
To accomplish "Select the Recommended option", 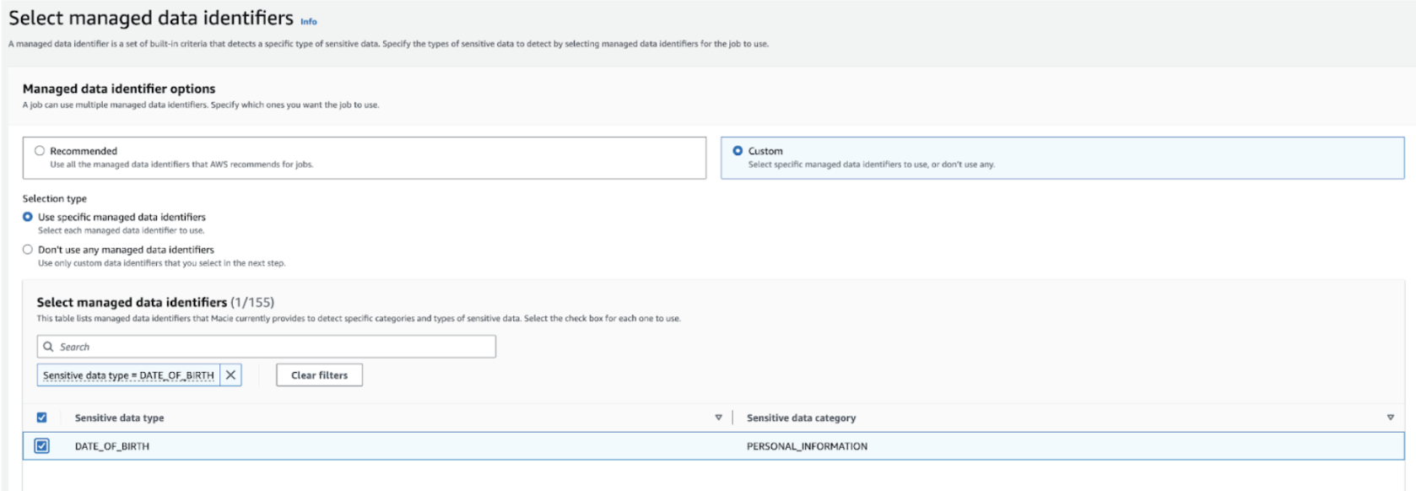I will pyautogui.click(x=40, y=151).
